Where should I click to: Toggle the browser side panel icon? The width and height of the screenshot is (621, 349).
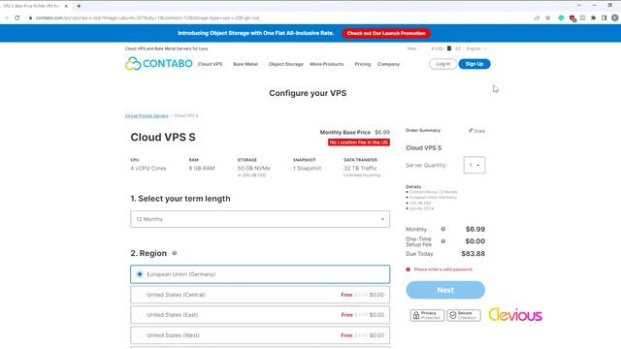(x=604, y=17)
